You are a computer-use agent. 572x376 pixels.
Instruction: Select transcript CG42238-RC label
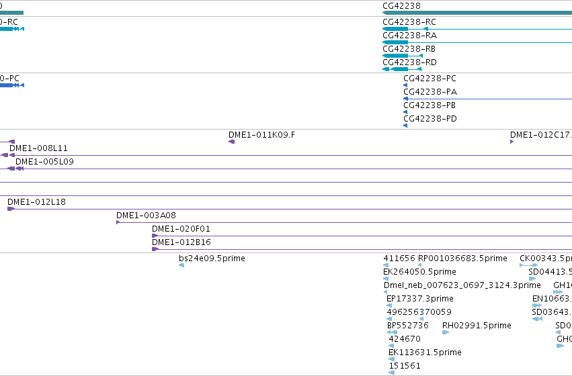tap(409, 22)
